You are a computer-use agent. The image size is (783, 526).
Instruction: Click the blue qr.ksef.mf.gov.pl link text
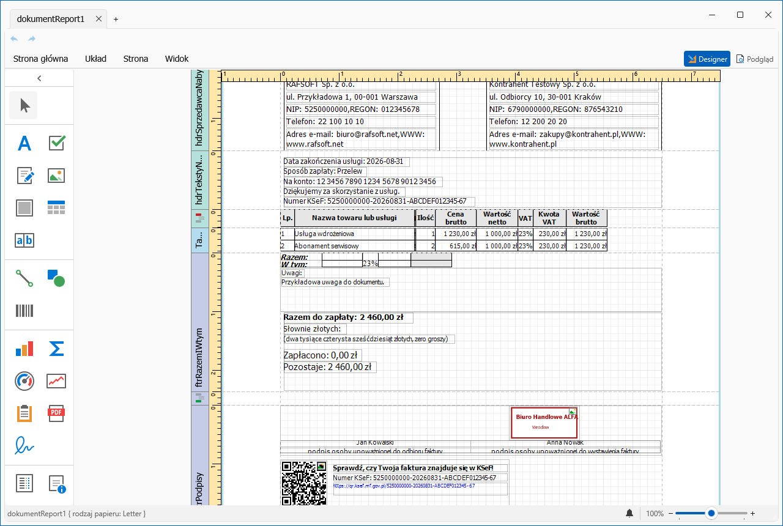point(404,485)
